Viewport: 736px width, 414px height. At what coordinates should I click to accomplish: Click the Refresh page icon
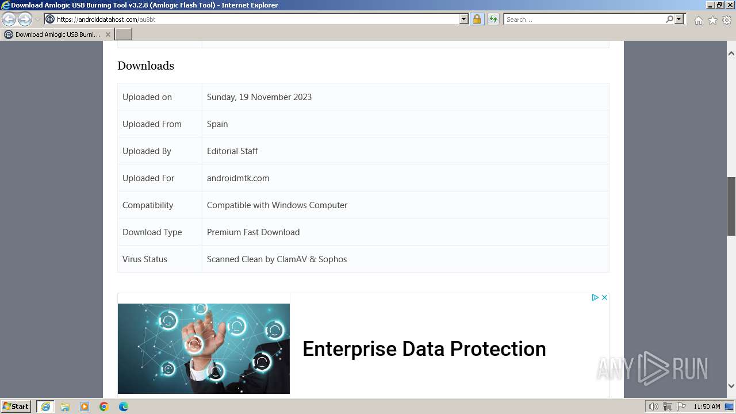(x=493, y=19)
